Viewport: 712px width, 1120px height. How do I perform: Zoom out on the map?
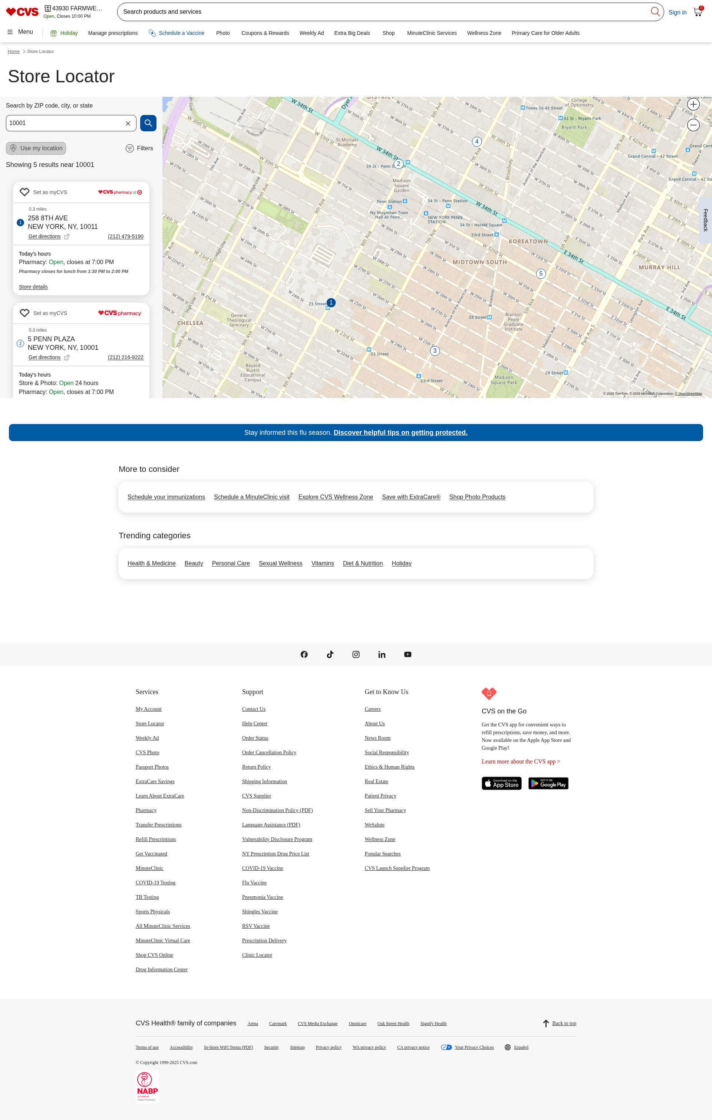693,125
